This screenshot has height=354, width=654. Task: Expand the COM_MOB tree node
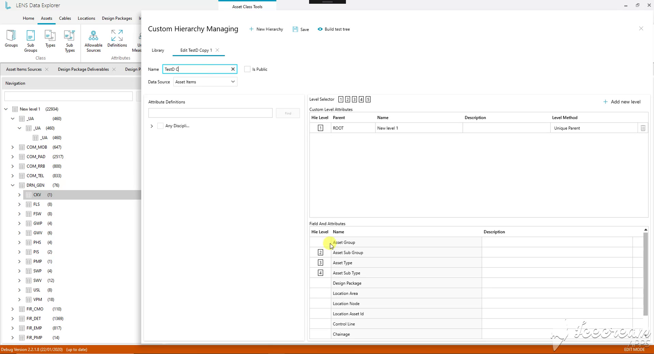click(13, 147)
